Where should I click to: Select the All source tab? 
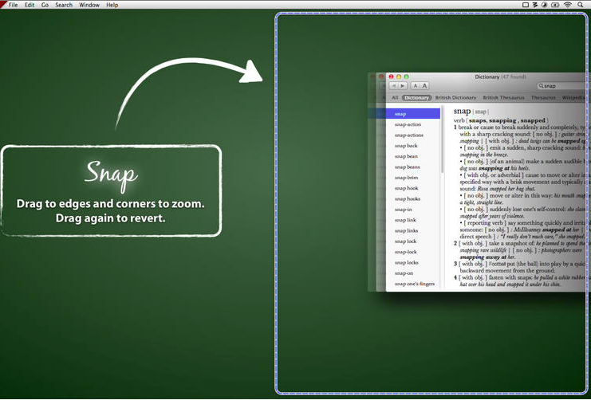pos(395,97)
